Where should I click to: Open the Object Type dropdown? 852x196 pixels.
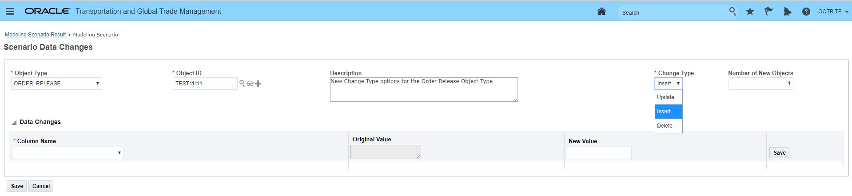click(56, 84)
